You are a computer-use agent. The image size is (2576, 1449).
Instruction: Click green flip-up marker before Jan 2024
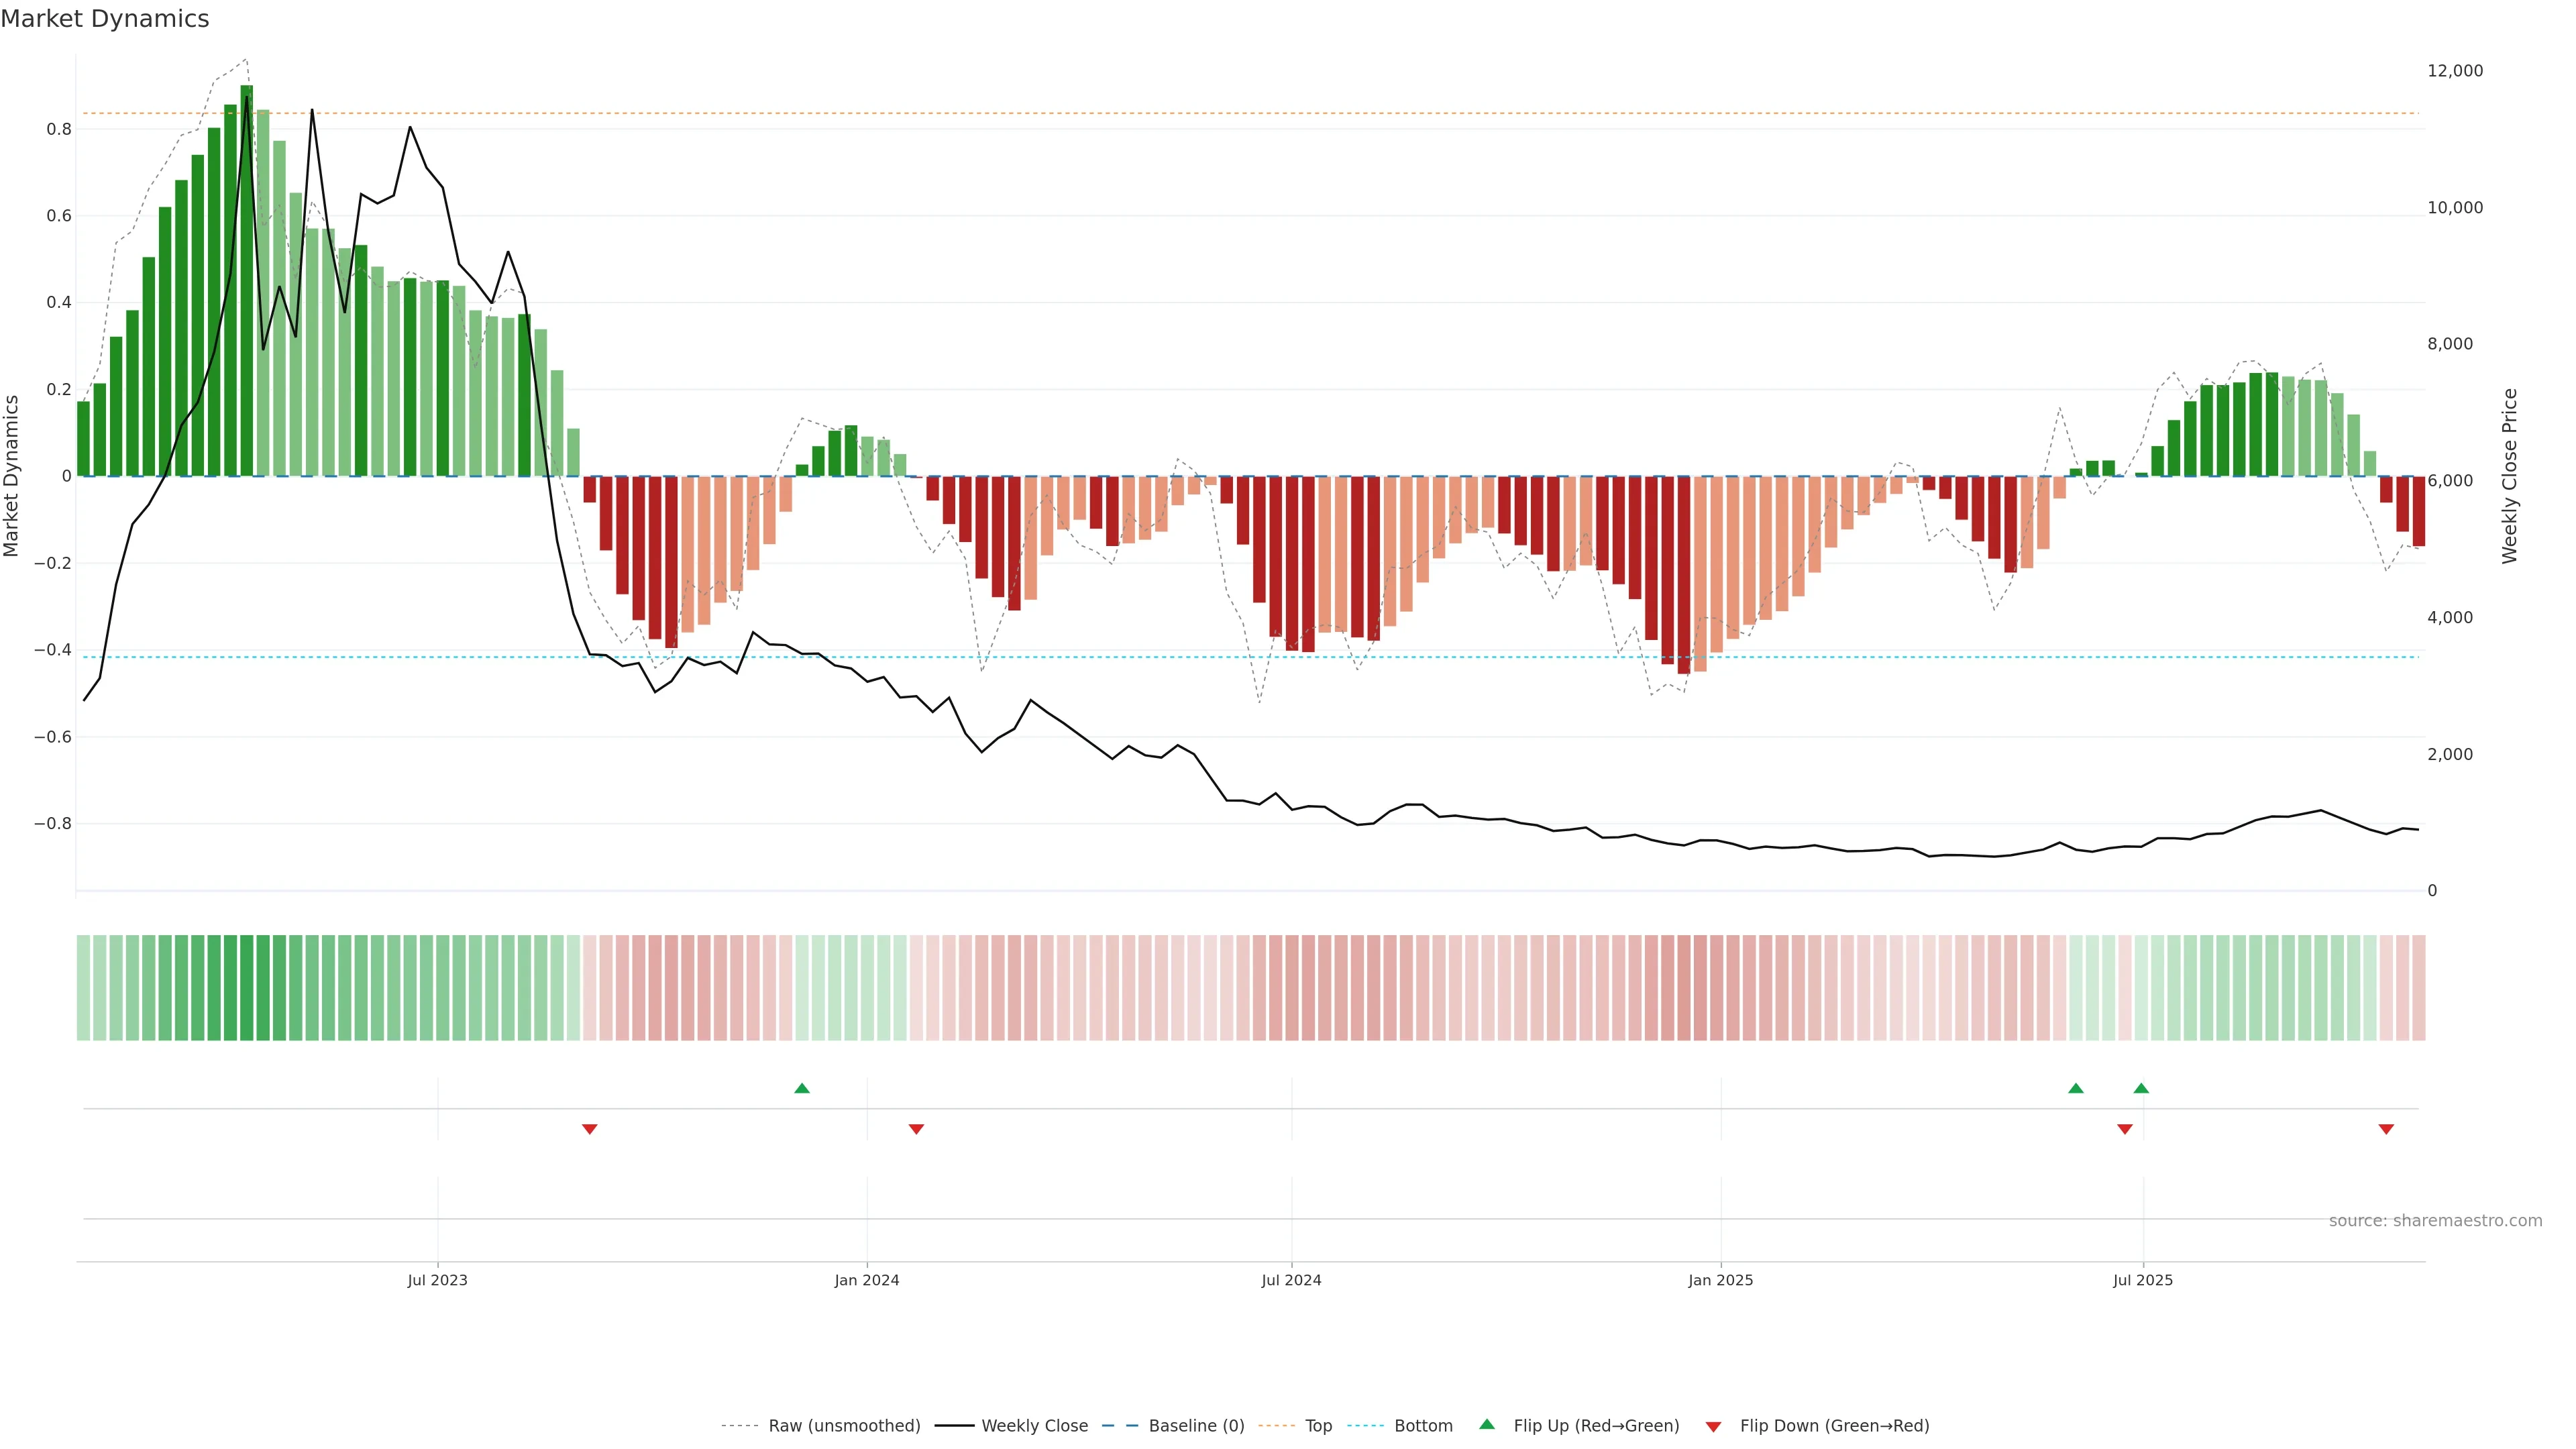(x=801, y=1088)
